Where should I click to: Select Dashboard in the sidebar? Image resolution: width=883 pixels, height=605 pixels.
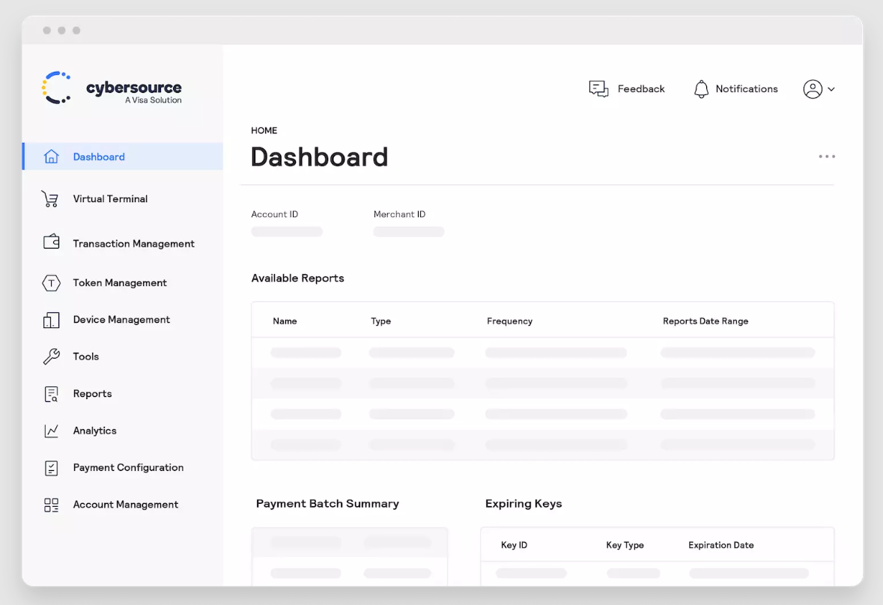tap(123, 156)
